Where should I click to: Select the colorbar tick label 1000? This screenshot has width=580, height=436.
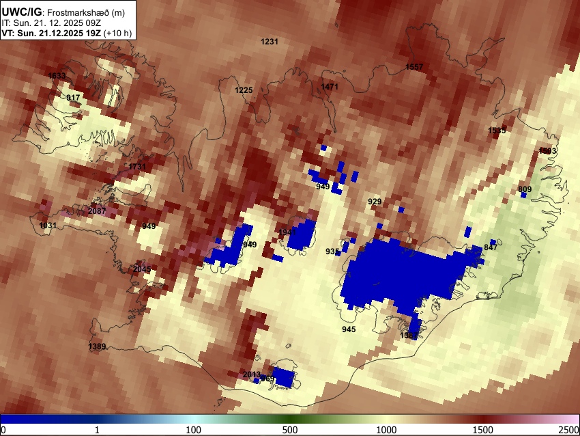(386, 430)
